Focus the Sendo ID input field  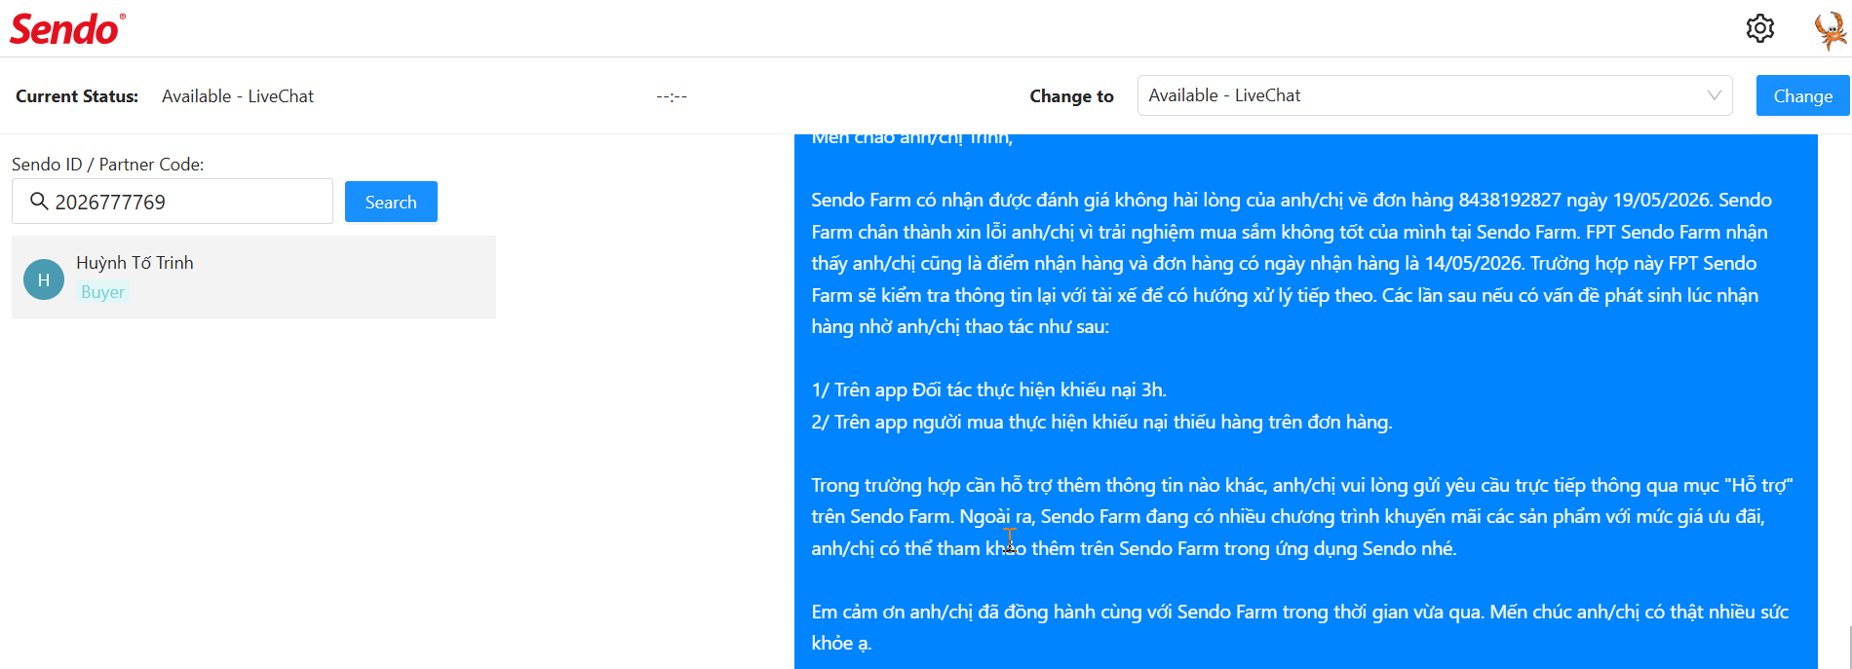(173, 202)
